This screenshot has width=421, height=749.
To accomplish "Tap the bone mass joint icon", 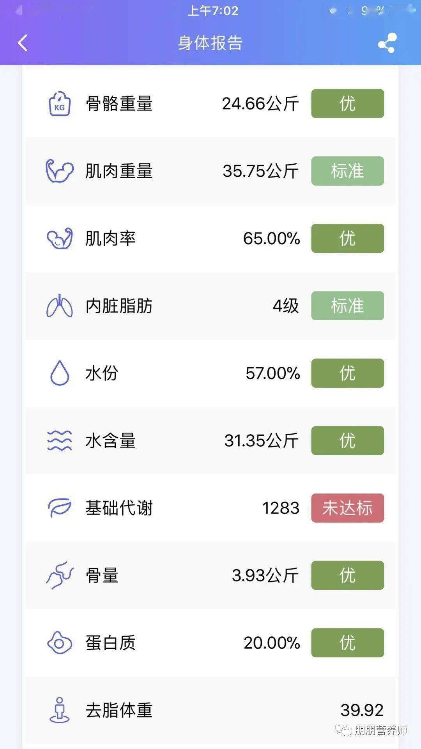I will tap(60, 575).
